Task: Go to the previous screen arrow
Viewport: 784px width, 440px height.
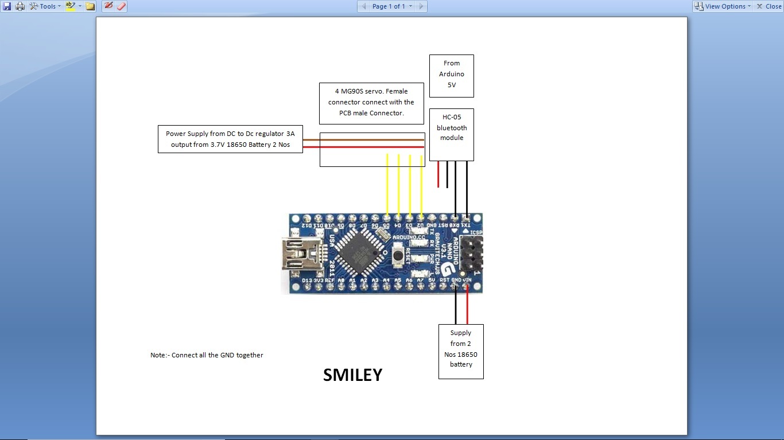Action: 364,6
